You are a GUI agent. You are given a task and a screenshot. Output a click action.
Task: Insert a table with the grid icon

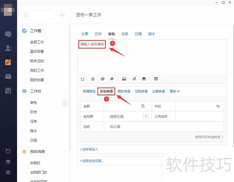tap(156, 79)
